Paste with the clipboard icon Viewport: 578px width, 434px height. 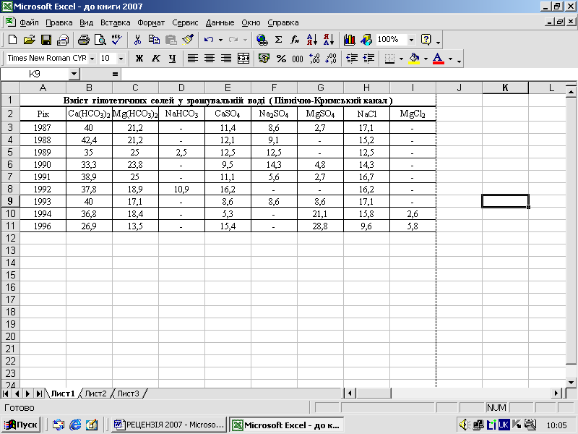(171, 40)
